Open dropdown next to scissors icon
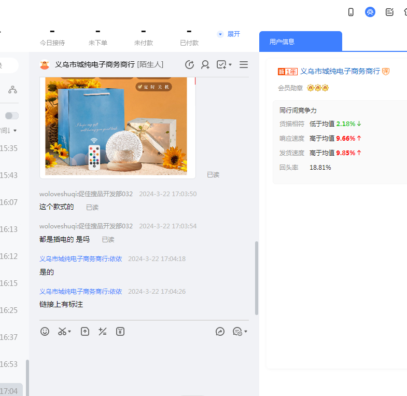The image size is (407, 396). pos(70,332)
